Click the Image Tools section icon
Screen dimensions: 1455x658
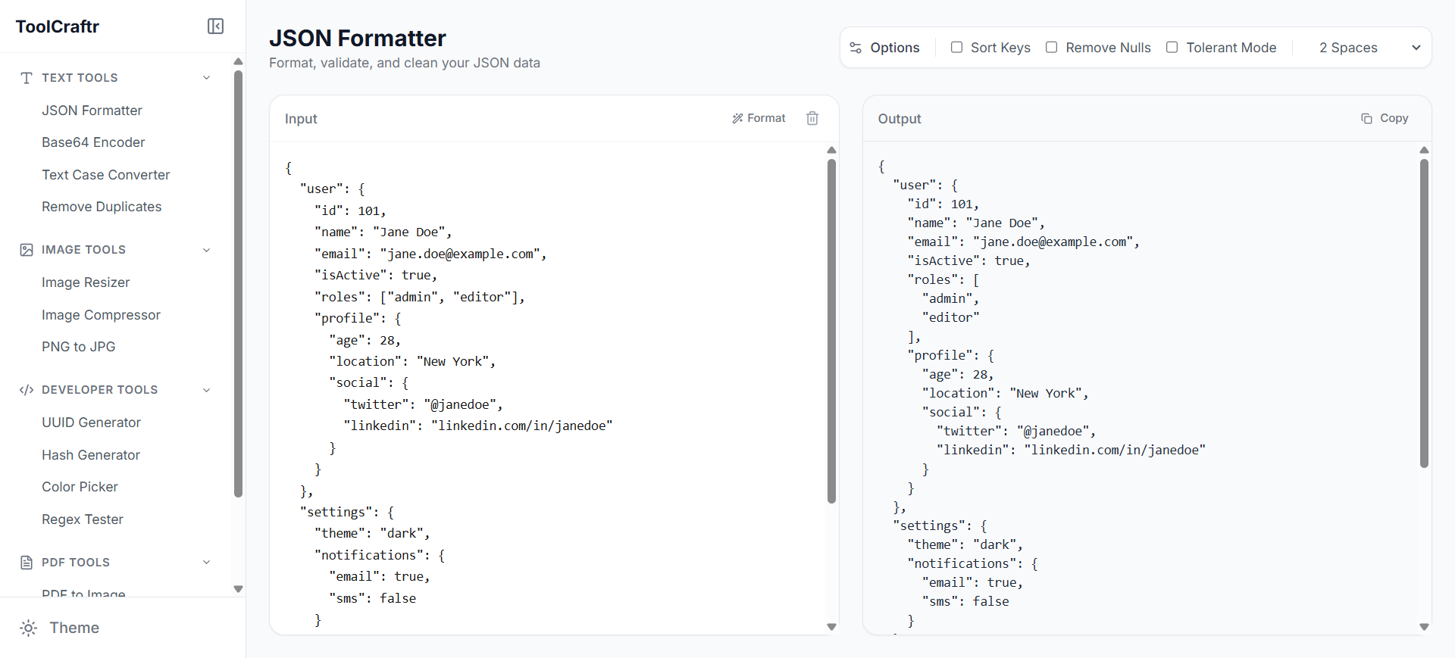(27, 250)
